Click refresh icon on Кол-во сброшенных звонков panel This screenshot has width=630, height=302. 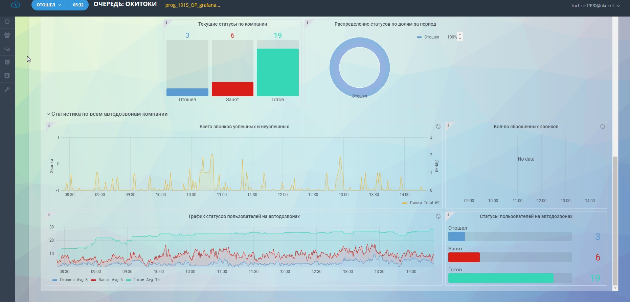[602, 127]
